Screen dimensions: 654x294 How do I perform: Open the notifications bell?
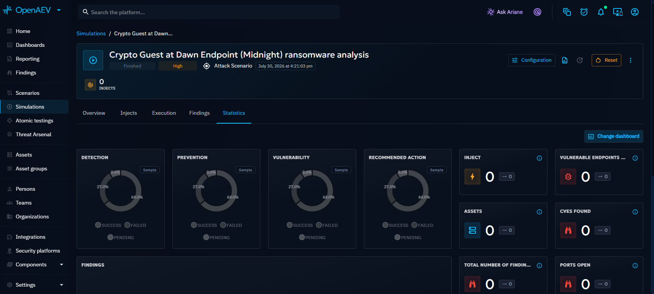pos(601,12)
